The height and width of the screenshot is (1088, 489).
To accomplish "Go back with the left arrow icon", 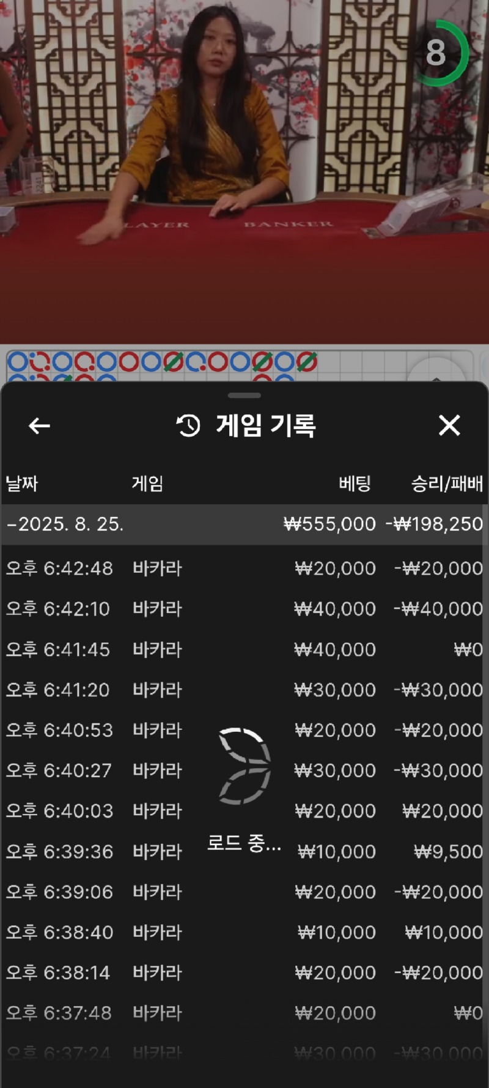I will 39,426.
